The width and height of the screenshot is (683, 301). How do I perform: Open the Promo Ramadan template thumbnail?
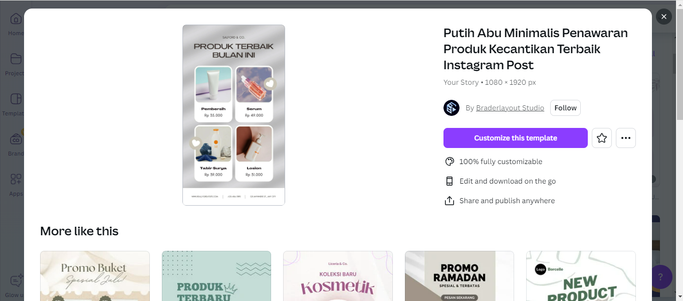click(459, 276)
